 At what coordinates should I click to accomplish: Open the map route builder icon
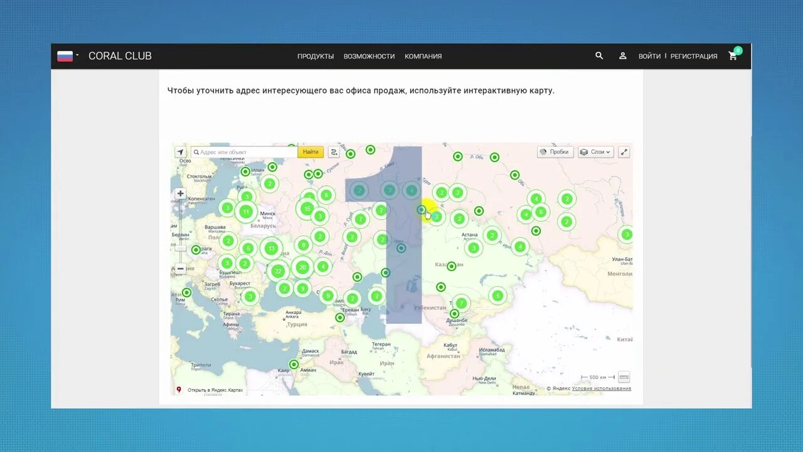point(334,152)
